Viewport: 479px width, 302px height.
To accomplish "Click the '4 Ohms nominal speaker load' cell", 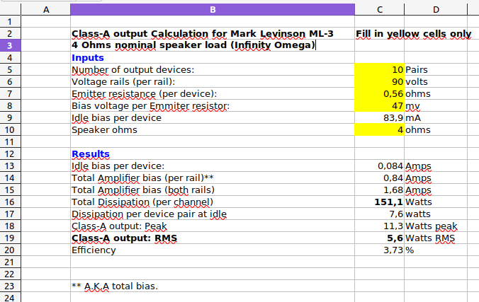I will (x=213, y=45).
